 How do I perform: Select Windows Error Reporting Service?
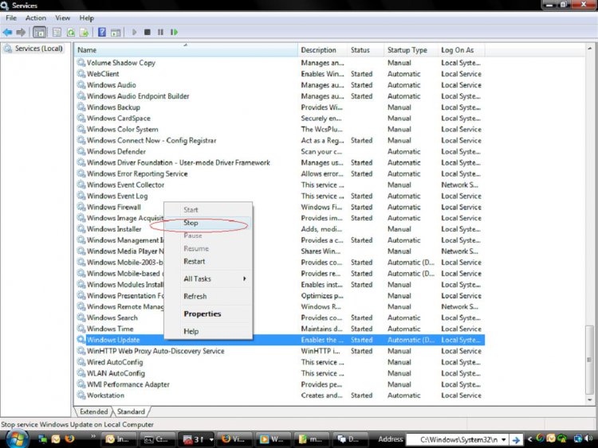[281, 173]
